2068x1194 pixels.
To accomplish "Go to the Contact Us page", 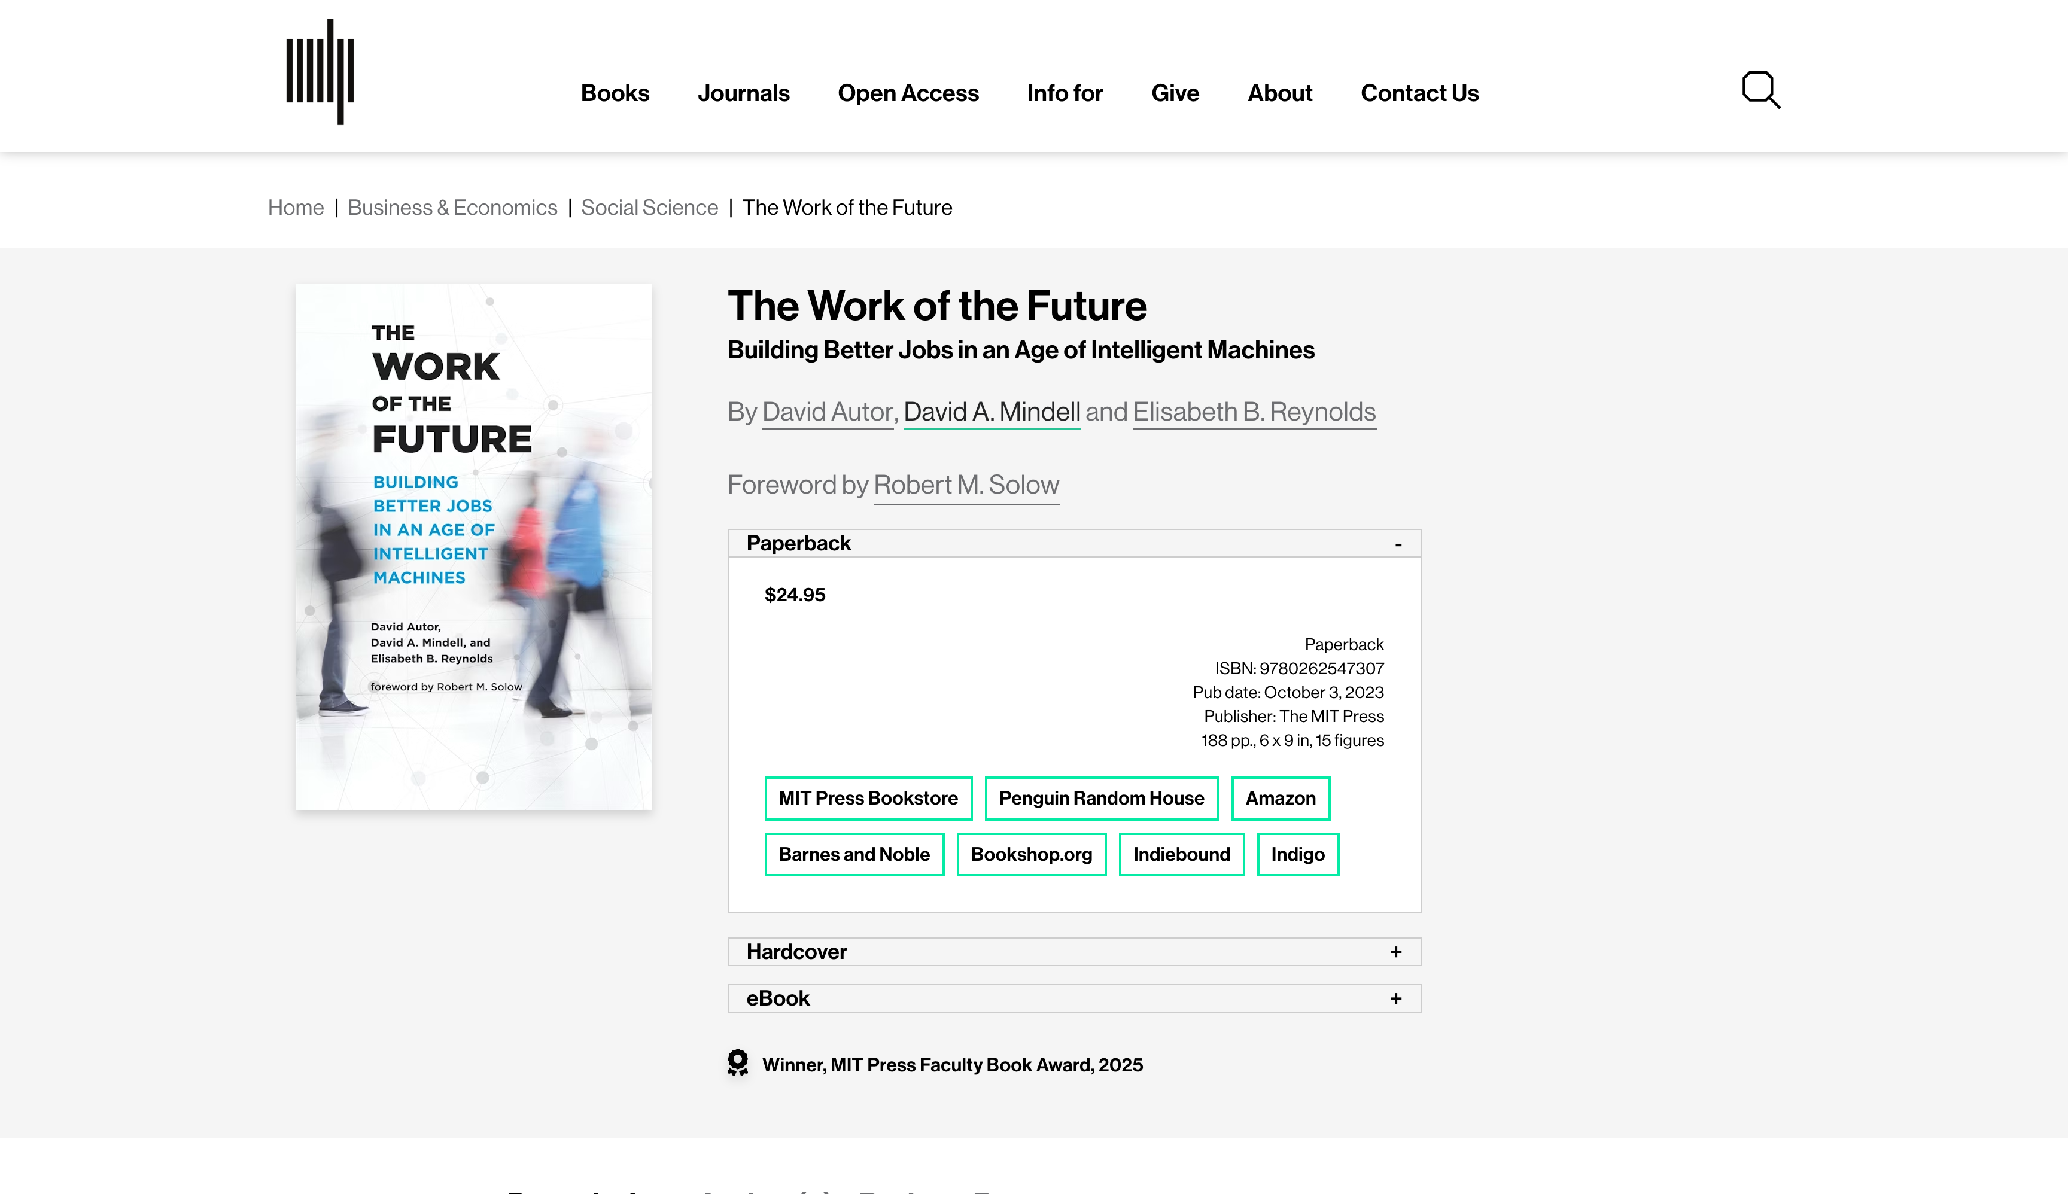I will click(x=1419, y=93).
